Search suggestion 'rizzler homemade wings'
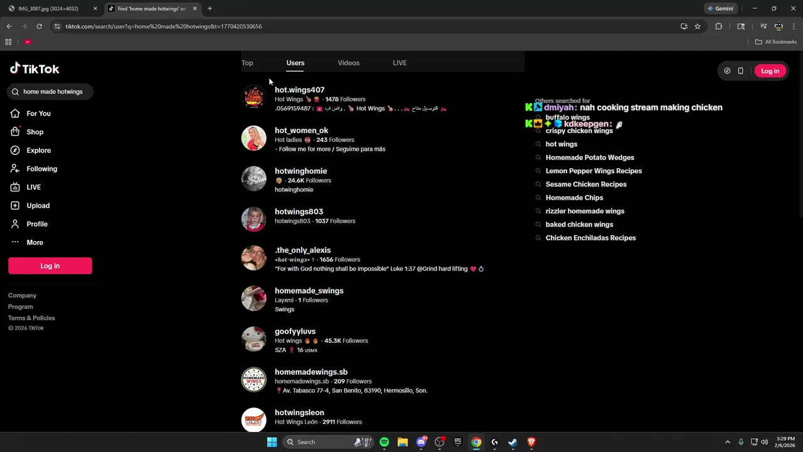This screenshot has width=803, height=452. (x=585, y=211)
